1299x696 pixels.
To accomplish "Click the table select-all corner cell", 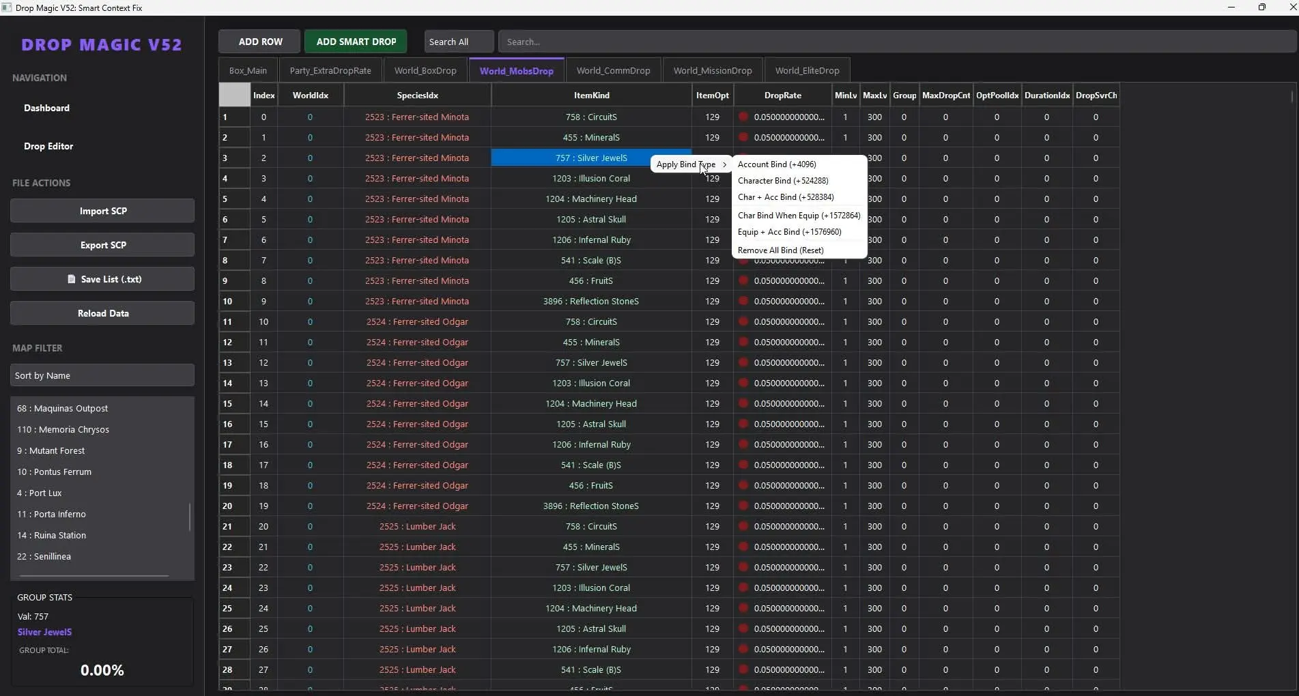I will [x=234, y=95].
